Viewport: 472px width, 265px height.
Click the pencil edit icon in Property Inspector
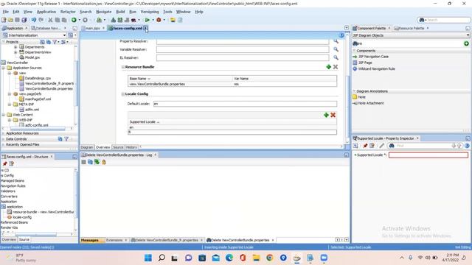[382, 146]
